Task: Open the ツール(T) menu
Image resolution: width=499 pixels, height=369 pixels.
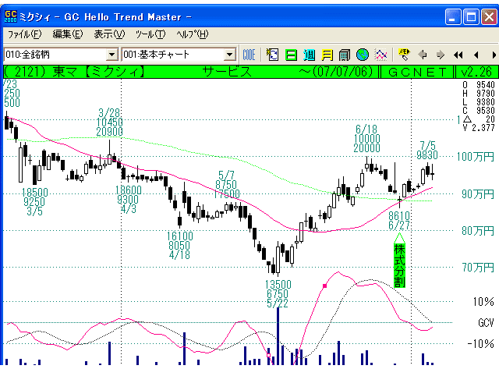Action: pyautogui.click(x=150, y=34)
